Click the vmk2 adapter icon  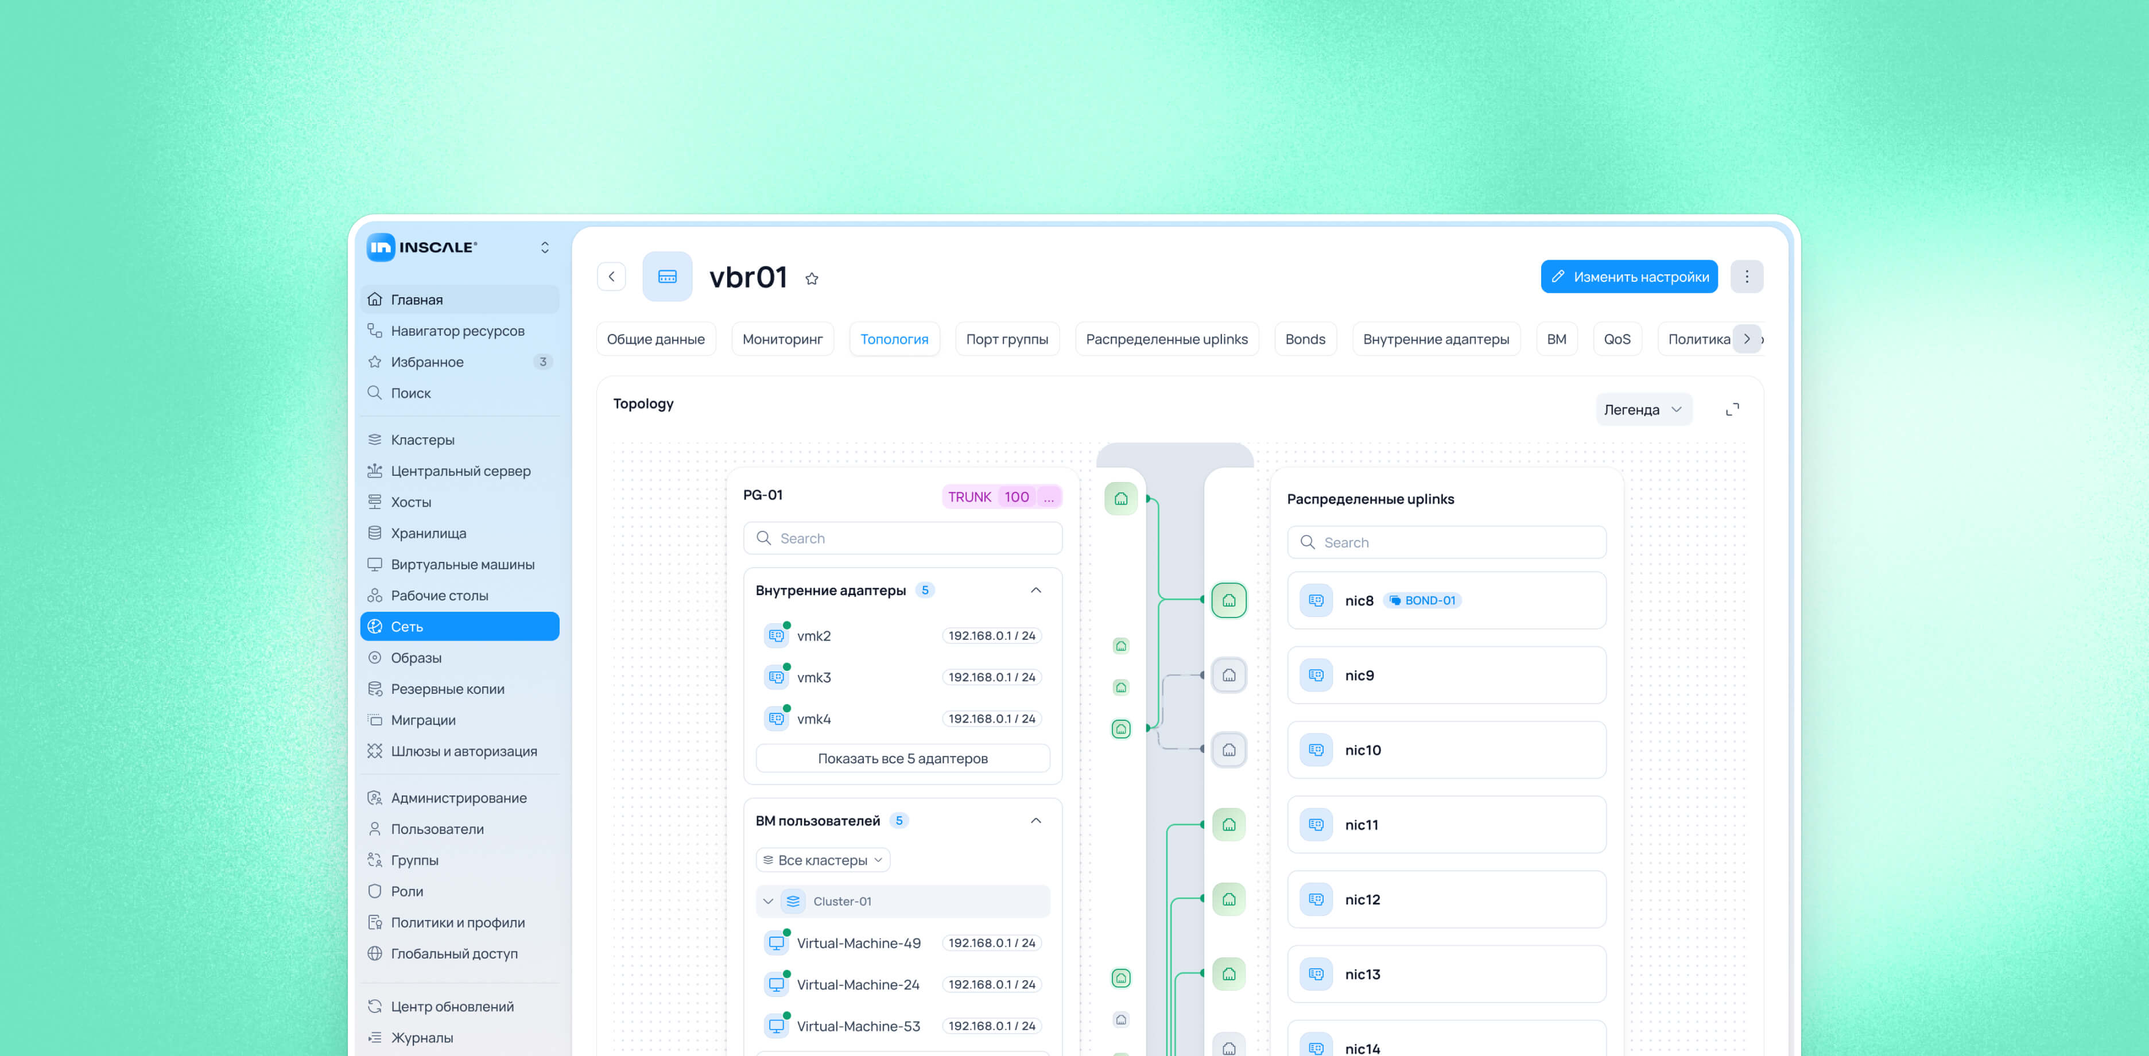coord(776,635)
